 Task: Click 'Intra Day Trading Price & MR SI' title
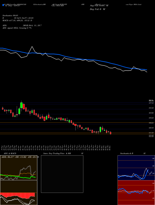pos(63,153)
